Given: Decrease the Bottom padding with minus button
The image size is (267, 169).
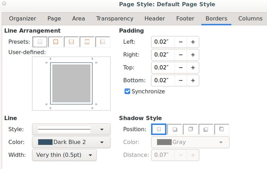Looking at the screenshot, I should 181,81.
